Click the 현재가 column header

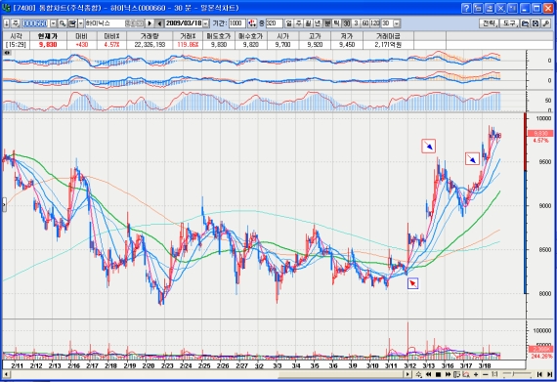coord(48,36)
